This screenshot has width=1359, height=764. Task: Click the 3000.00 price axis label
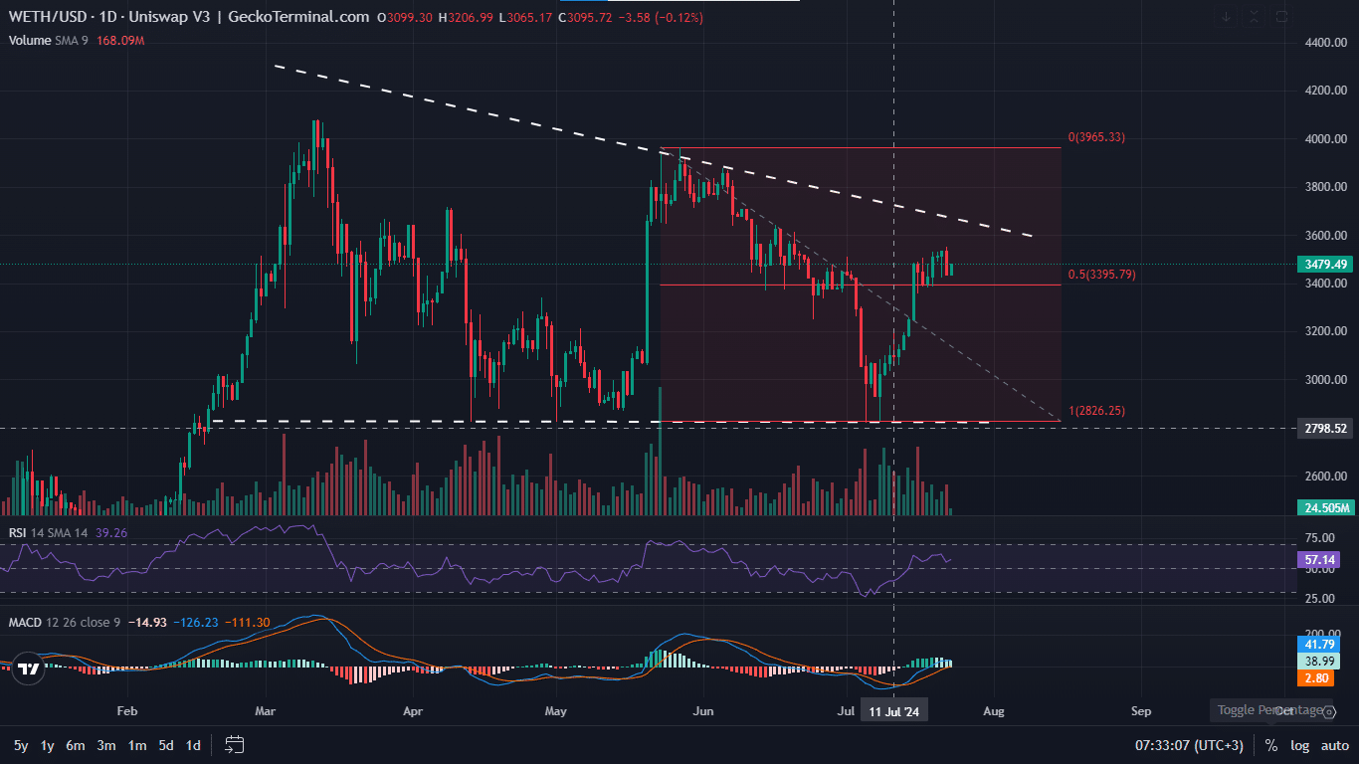(1326, 380)
